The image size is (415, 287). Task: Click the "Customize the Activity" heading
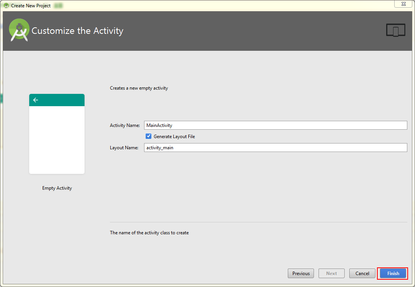(x=77, y=31)
